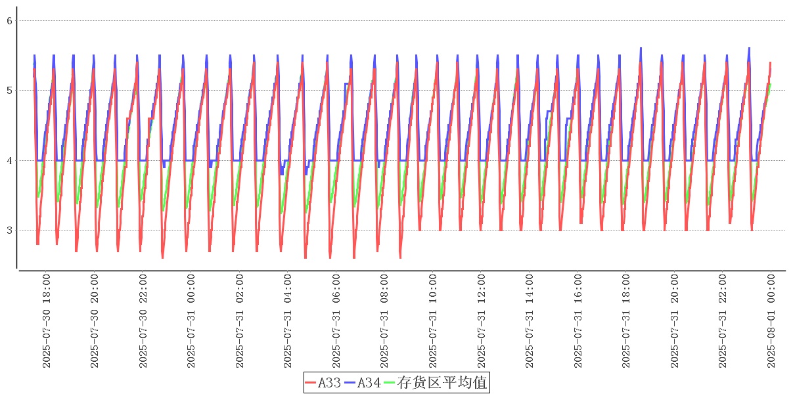Pick the 2025-07-31 20:00 time label

click(675, 321)
